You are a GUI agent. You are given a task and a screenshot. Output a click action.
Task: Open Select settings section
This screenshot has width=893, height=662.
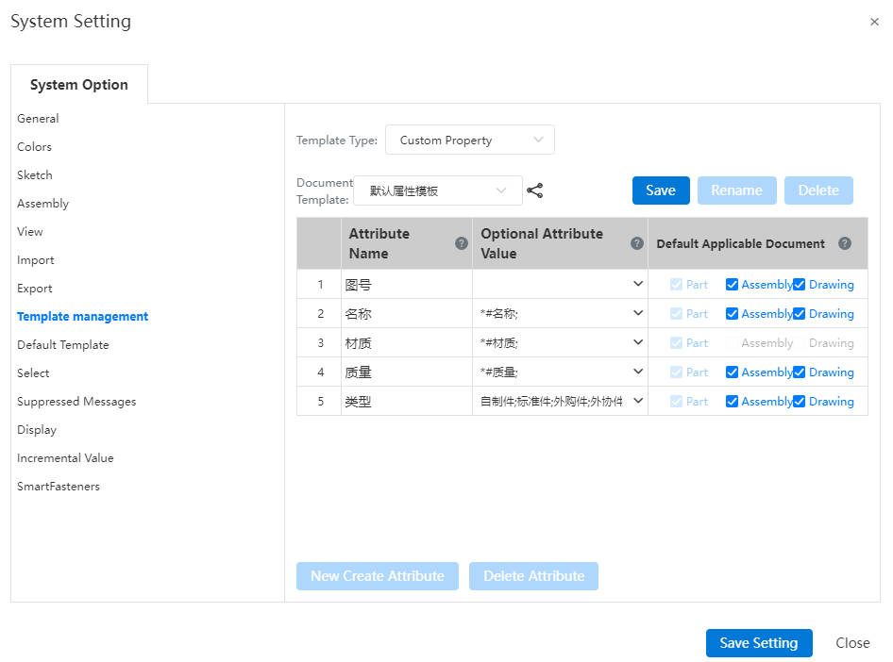tap(33, 373)
